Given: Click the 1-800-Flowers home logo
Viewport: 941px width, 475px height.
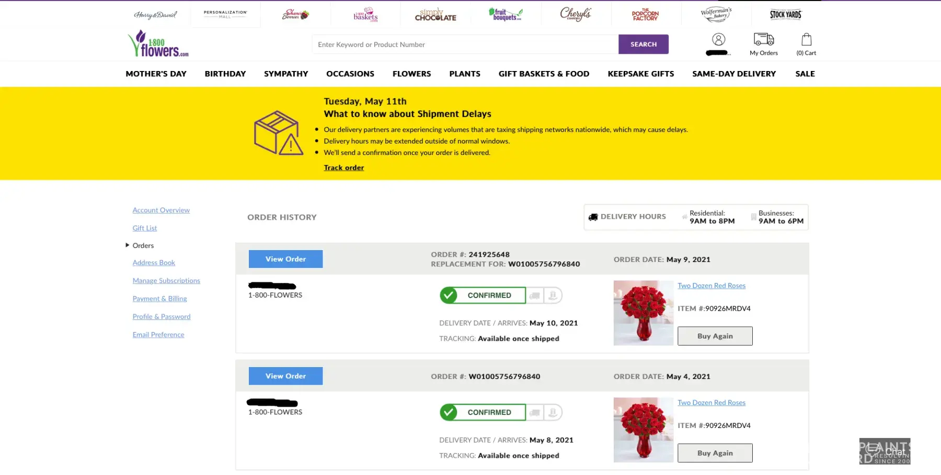Looking at the screenshot, I should [158, 44].
